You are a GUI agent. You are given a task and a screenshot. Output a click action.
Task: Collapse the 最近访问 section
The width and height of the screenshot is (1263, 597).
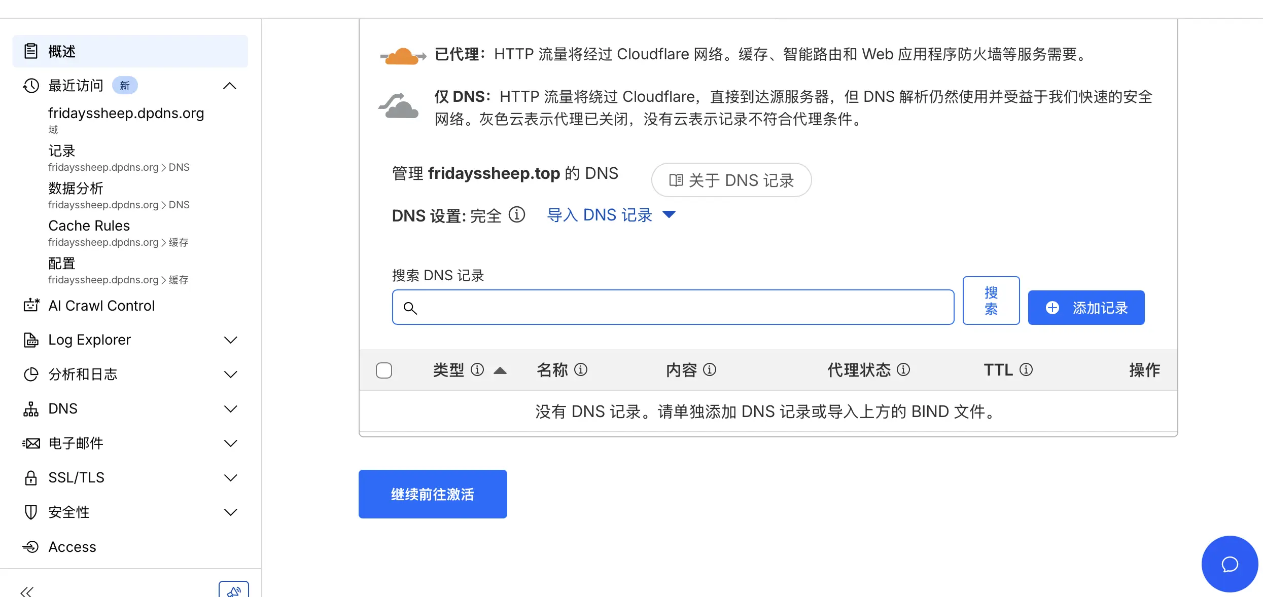point(230,86)
